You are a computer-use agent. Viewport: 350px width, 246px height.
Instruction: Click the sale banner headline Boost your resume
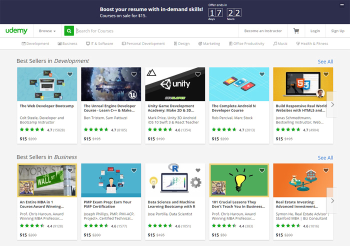pyautogui.click(x=151, y=9)
